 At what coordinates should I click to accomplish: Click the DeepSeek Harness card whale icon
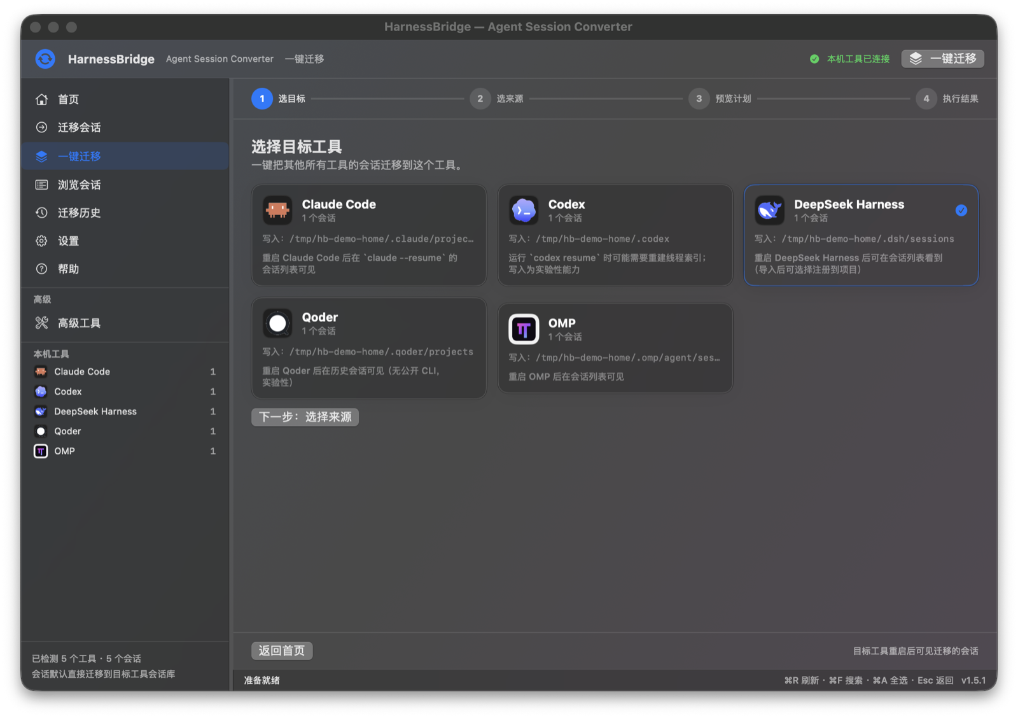click(x=770, y=210)
